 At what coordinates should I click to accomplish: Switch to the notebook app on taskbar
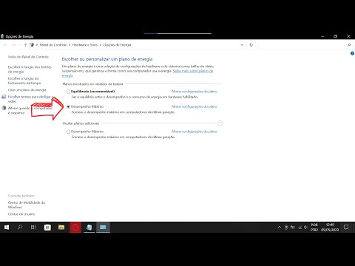point(89,227)
